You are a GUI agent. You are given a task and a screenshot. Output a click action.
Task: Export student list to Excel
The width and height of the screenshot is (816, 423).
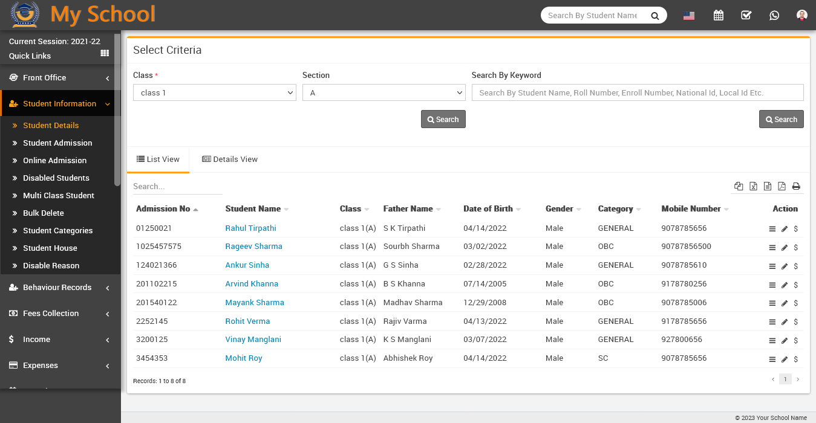[753, 186]
